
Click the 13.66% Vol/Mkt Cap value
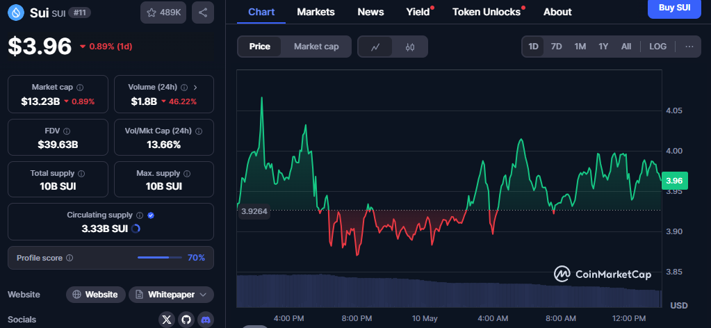(164, 145)
